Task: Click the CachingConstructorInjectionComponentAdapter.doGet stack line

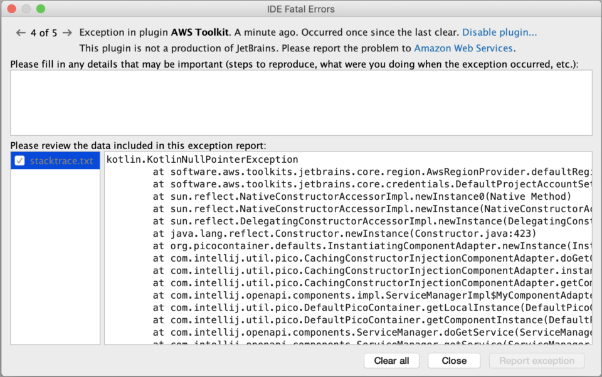Action: [x=372, y=258]
